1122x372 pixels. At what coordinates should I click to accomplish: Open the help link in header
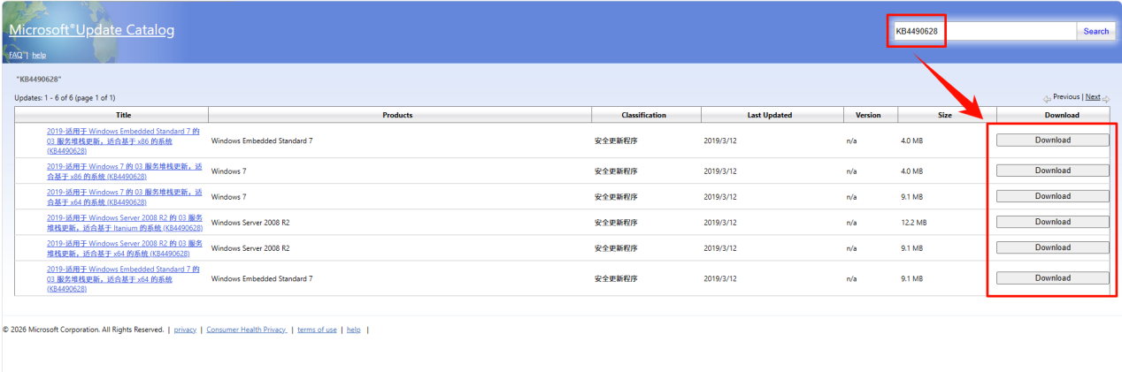pos(39,55)
